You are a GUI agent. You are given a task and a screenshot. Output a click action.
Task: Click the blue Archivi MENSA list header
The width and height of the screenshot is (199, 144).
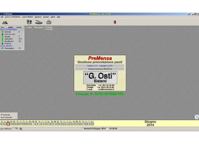(x=6, y=46)
